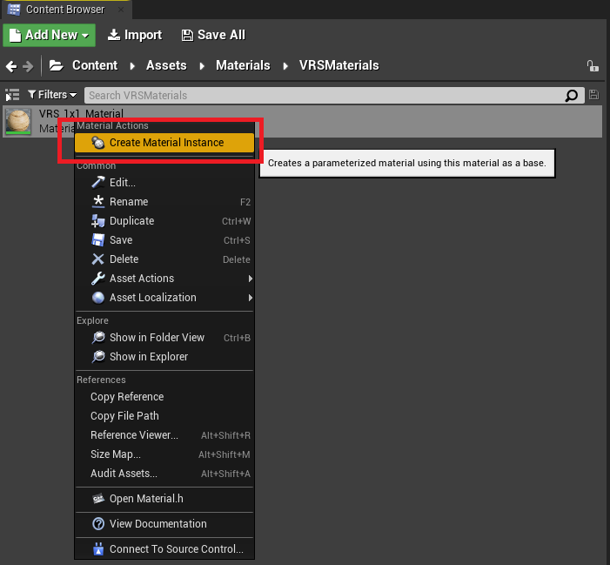Click the Rename asterisk icon
Screen dimensions: 610x565
98,202
